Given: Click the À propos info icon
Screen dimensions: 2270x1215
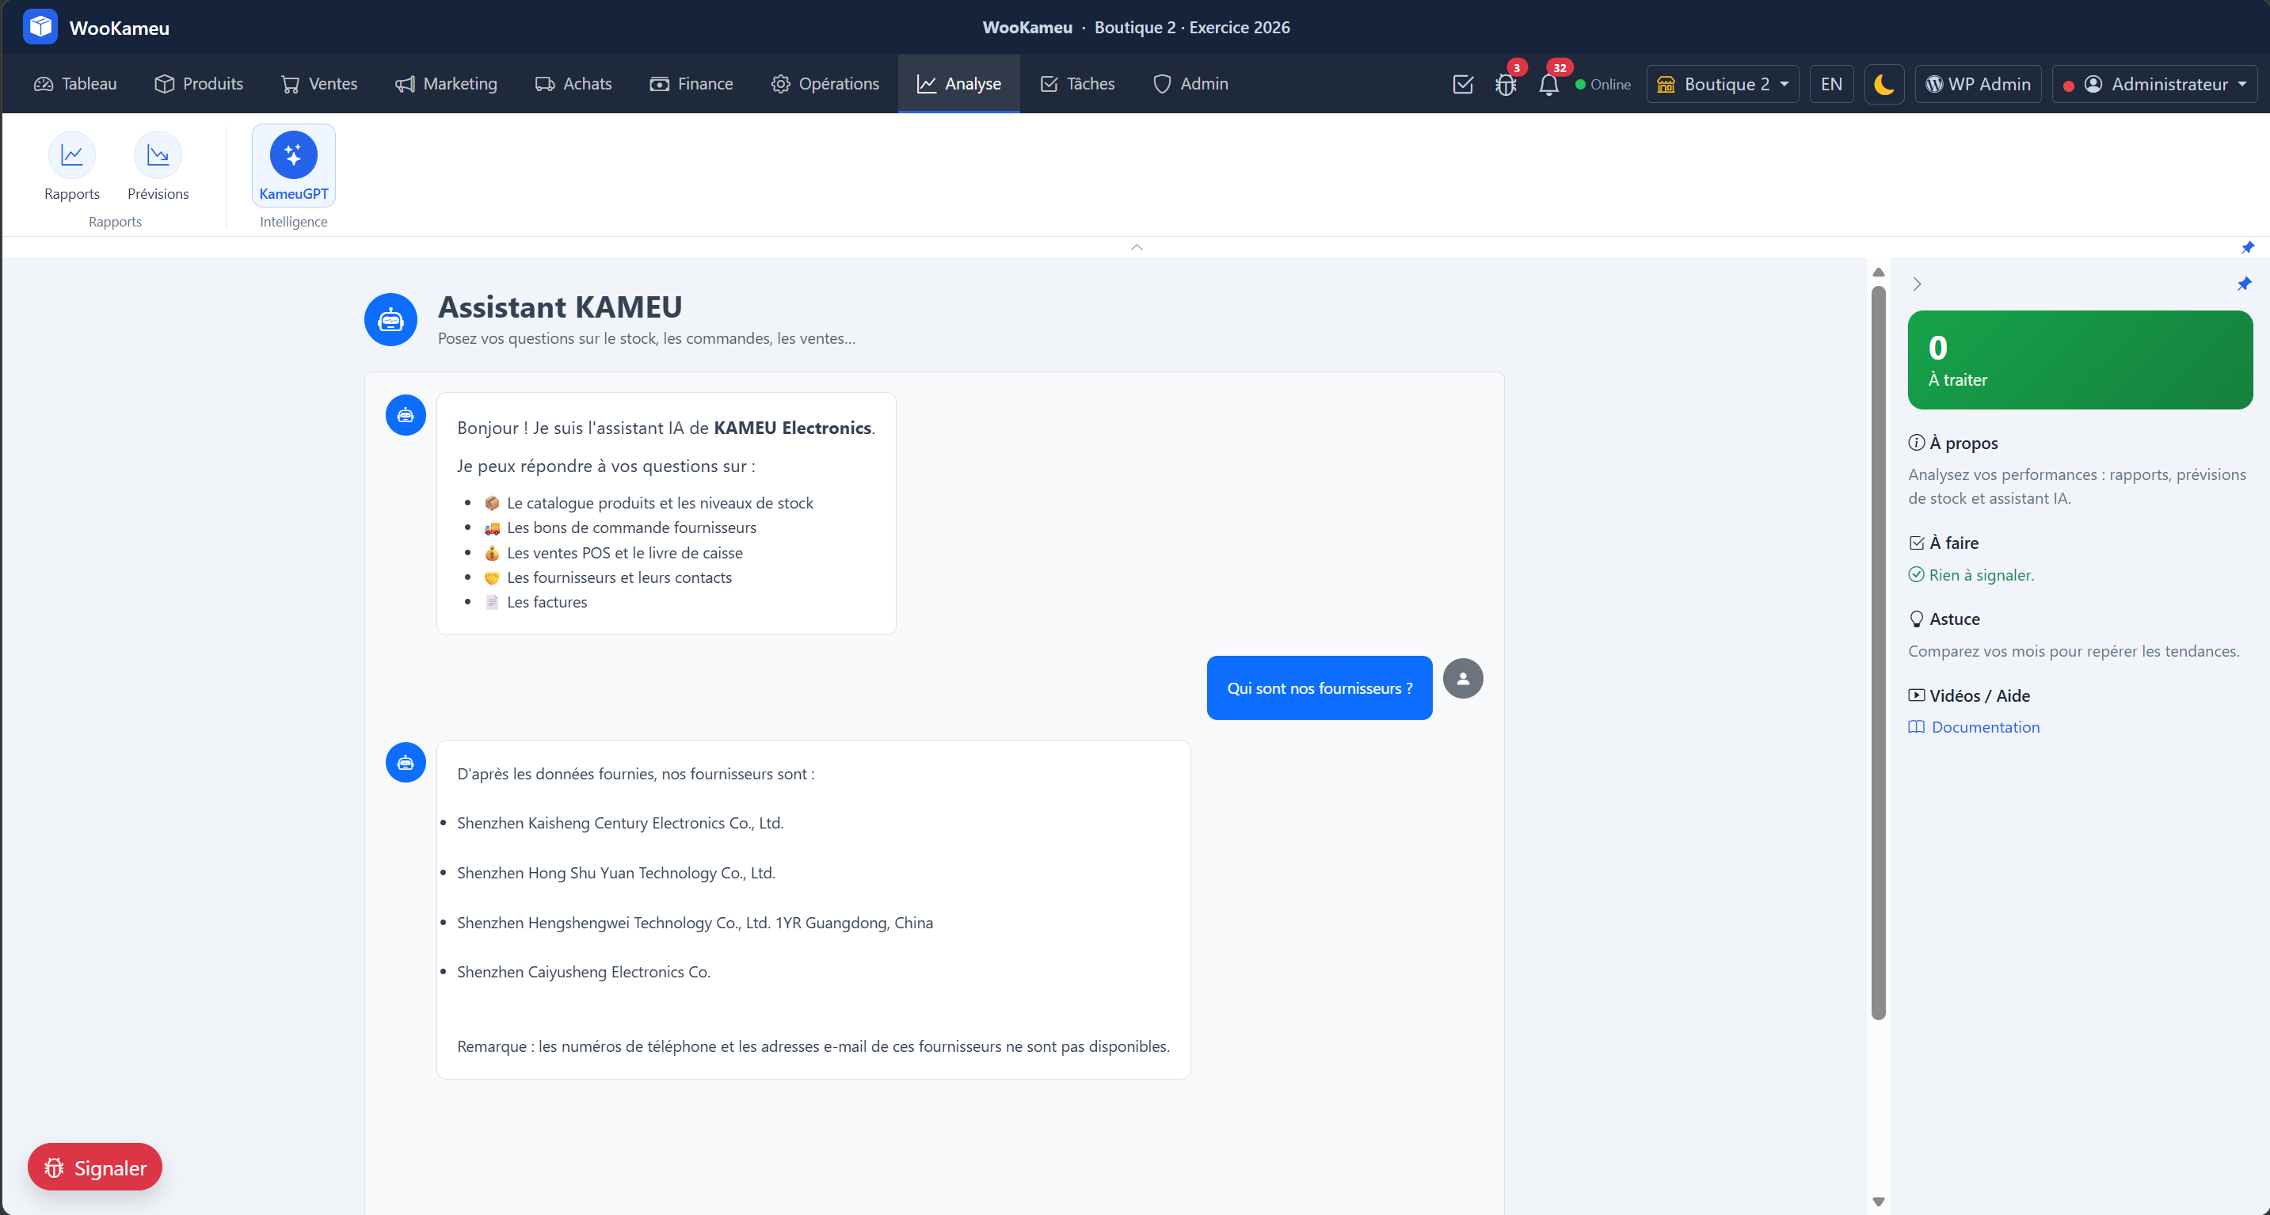Looking at the screenshot, I should point(1917,444).
